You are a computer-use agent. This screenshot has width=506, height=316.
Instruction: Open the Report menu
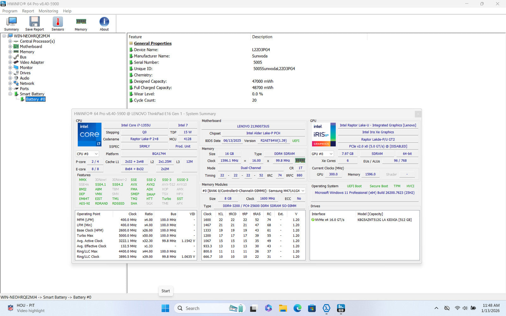click(28, 11)
